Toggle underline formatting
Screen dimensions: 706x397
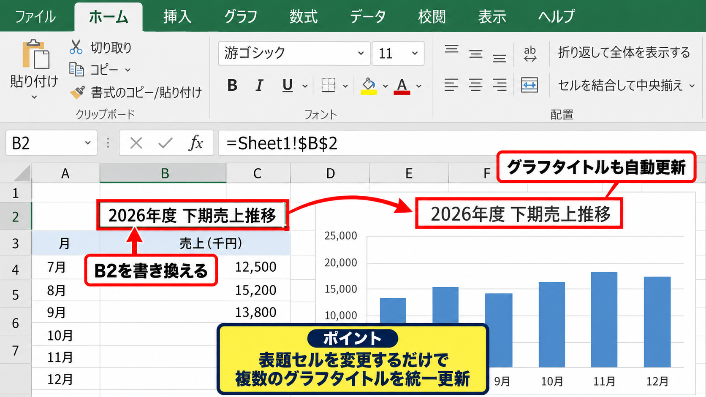288,86
